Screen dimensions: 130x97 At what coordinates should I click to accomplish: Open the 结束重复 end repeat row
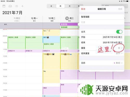click(102, 53)
